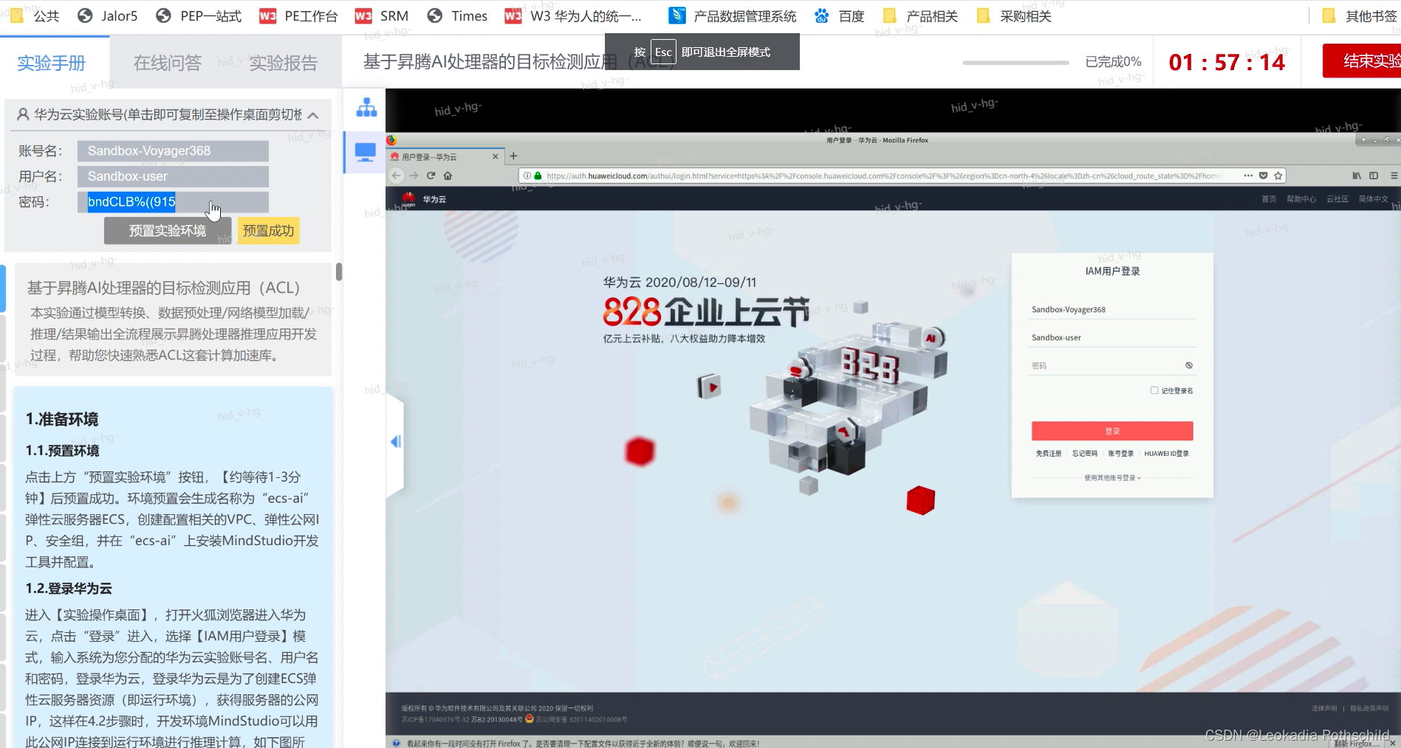Viewport: 1401px width, 748px height.
Task: Open the SRM bookmark
Action: 382,15
